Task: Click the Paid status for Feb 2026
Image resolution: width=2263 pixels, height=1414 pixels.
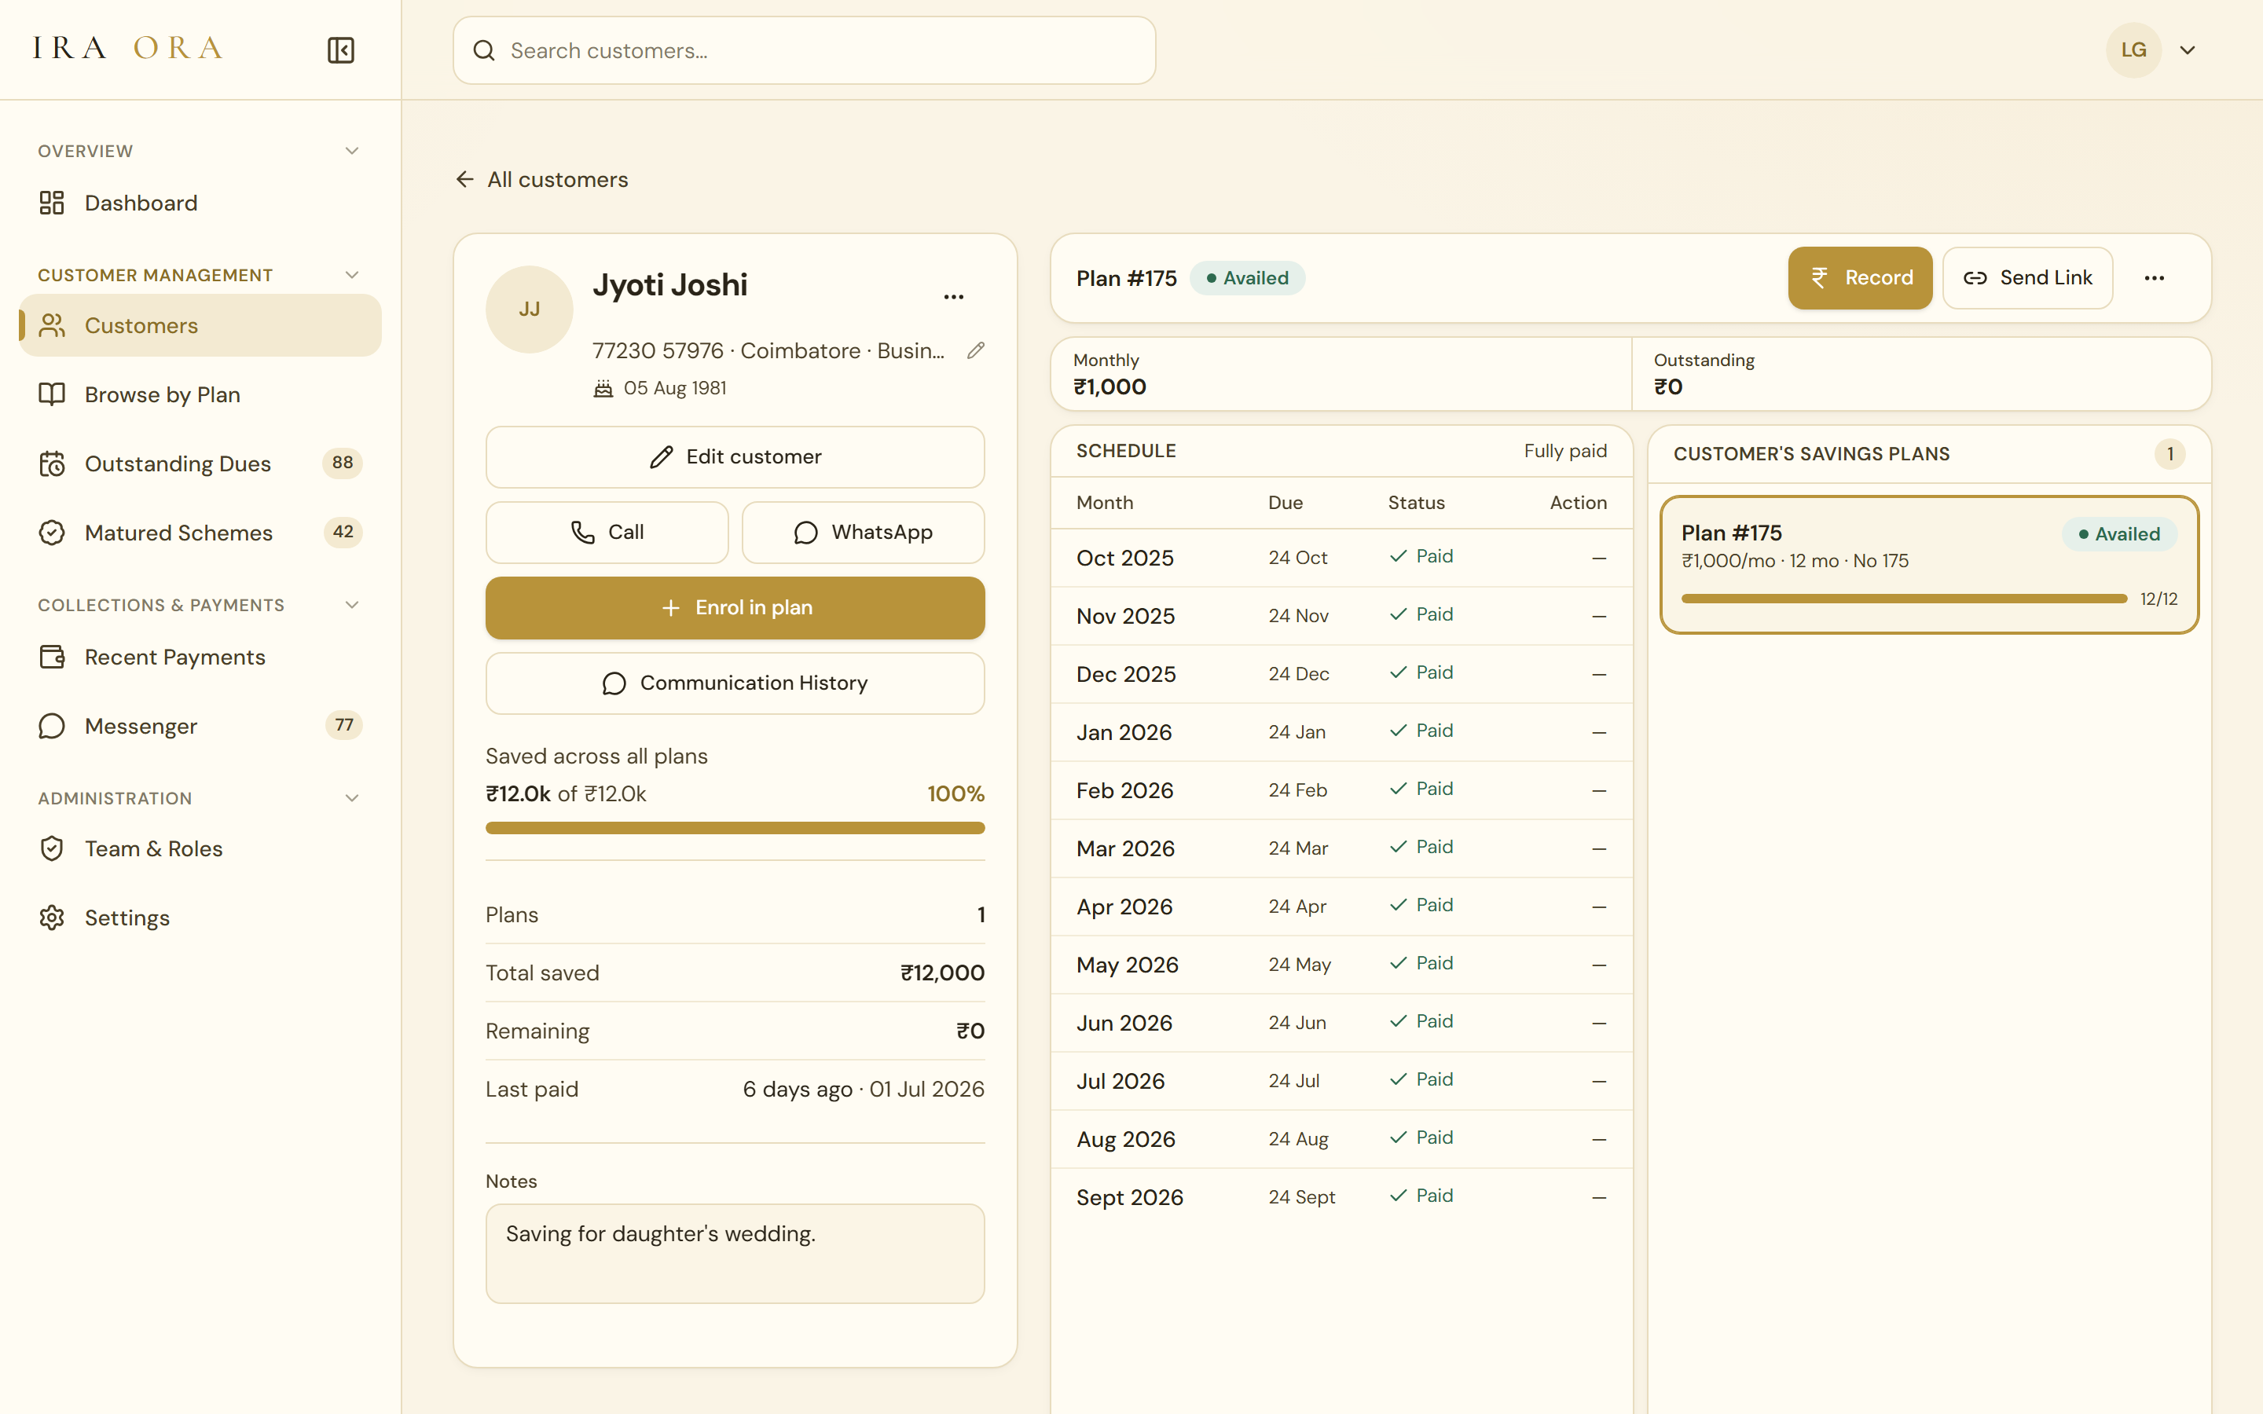Action: coord(1421,789)
